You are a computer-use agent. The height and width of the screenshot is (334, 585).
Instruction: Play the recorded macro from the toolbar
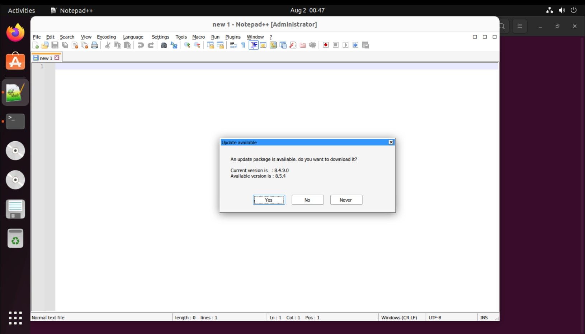345,45
